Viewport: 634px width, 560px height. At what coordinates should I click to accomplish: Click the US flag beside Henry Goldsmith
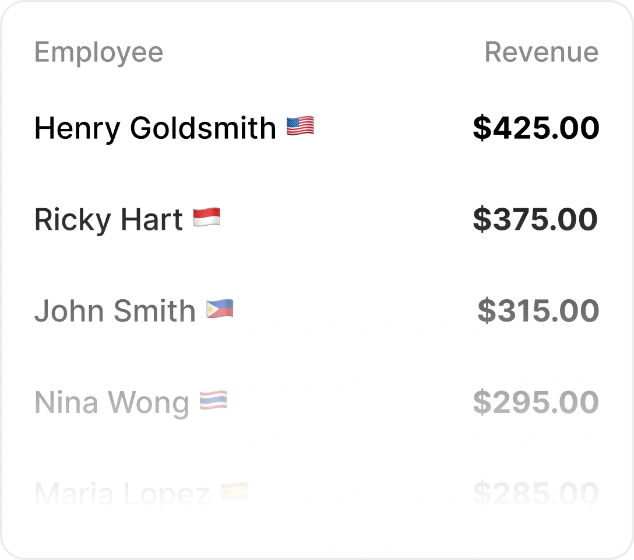click(300, 127)
